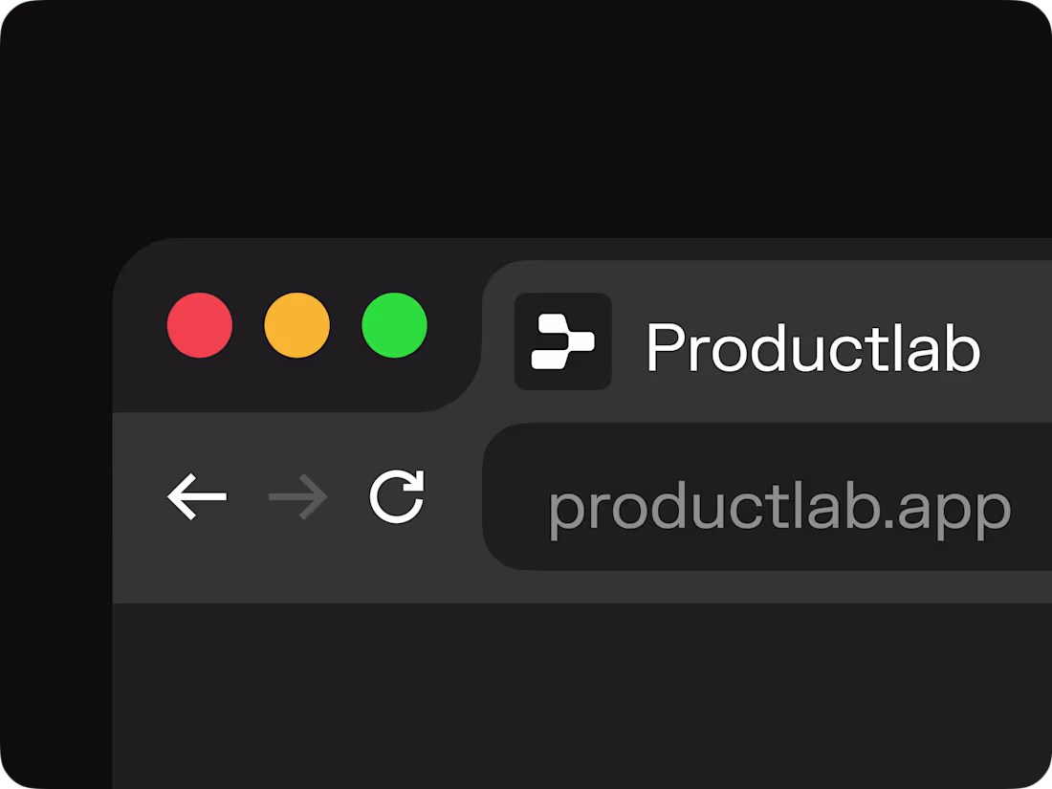Close the window with the red button
Screen dimensions: 1052x789
(x=200, y=325)
